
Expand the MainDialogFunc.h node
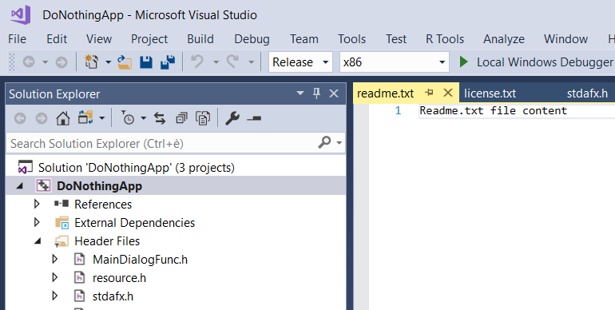55,259
